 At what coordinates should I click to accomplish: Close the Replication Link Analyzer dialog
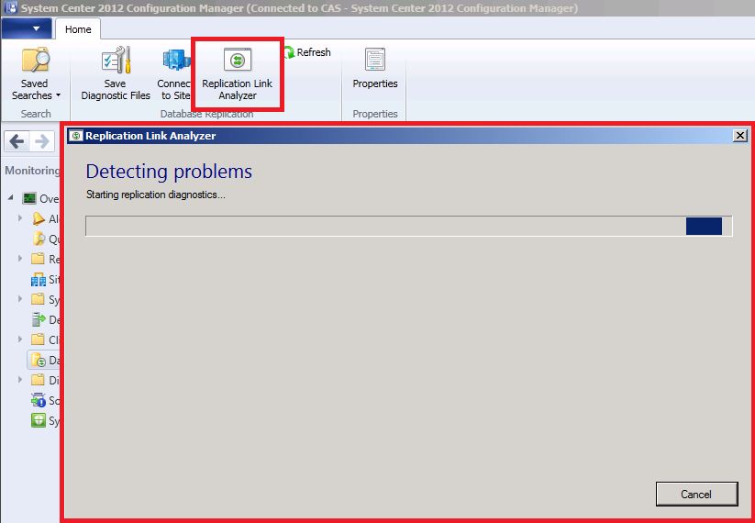(x=740, y=136)
